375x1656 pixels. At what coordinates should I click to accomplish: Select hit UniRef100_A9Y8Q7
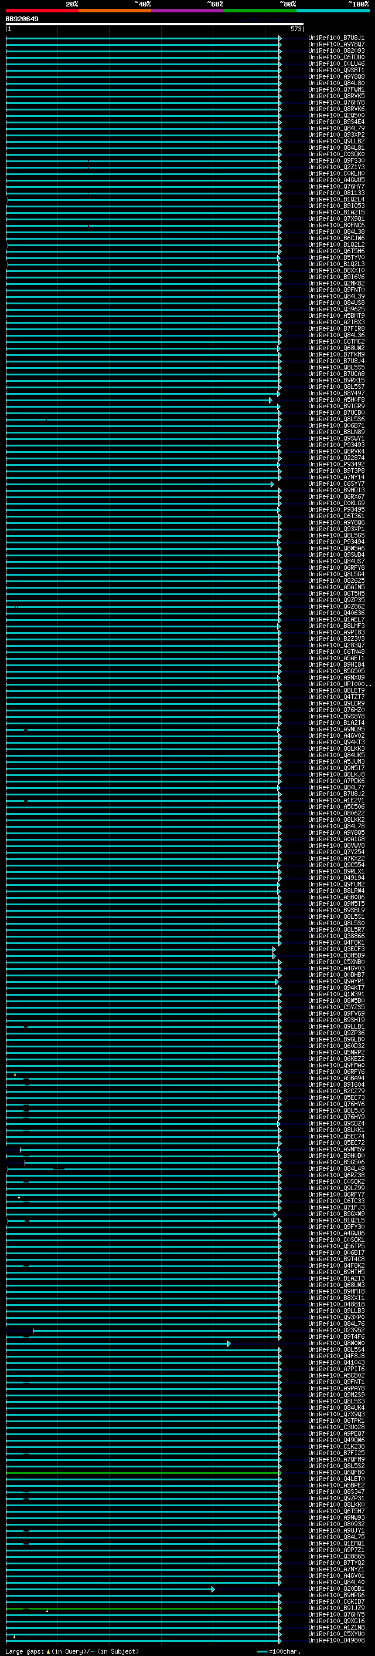(336, 45)
